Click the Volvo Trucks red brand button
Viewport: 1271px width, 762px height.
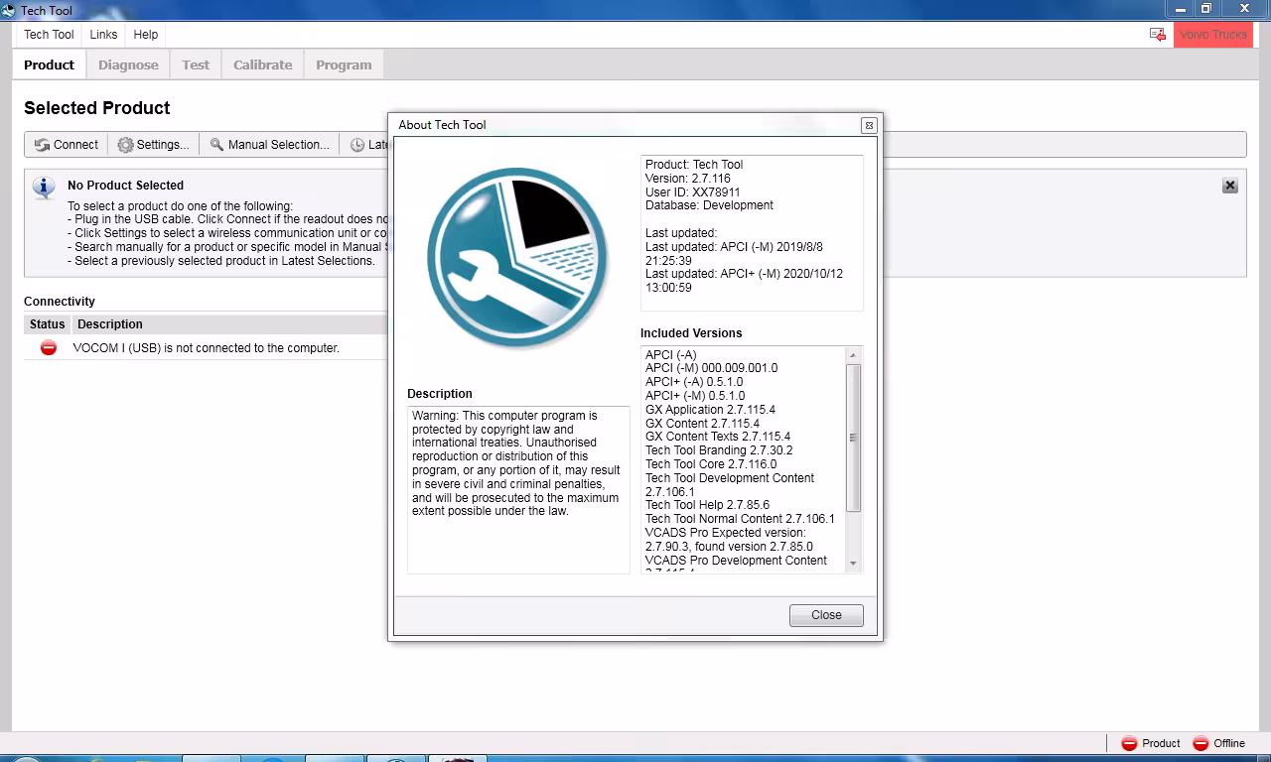(x=1213, y=35)
